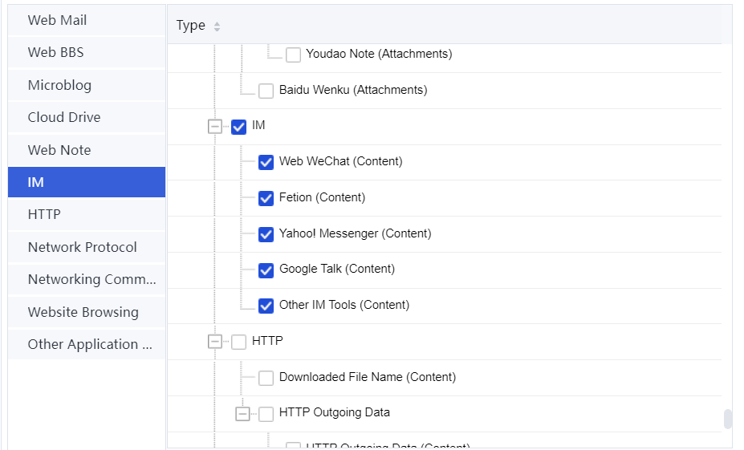Uncheck Other IM Tools (Content)
Image resolution: width=744 pixels, height=450 pixels.
[x=266, y=306]
